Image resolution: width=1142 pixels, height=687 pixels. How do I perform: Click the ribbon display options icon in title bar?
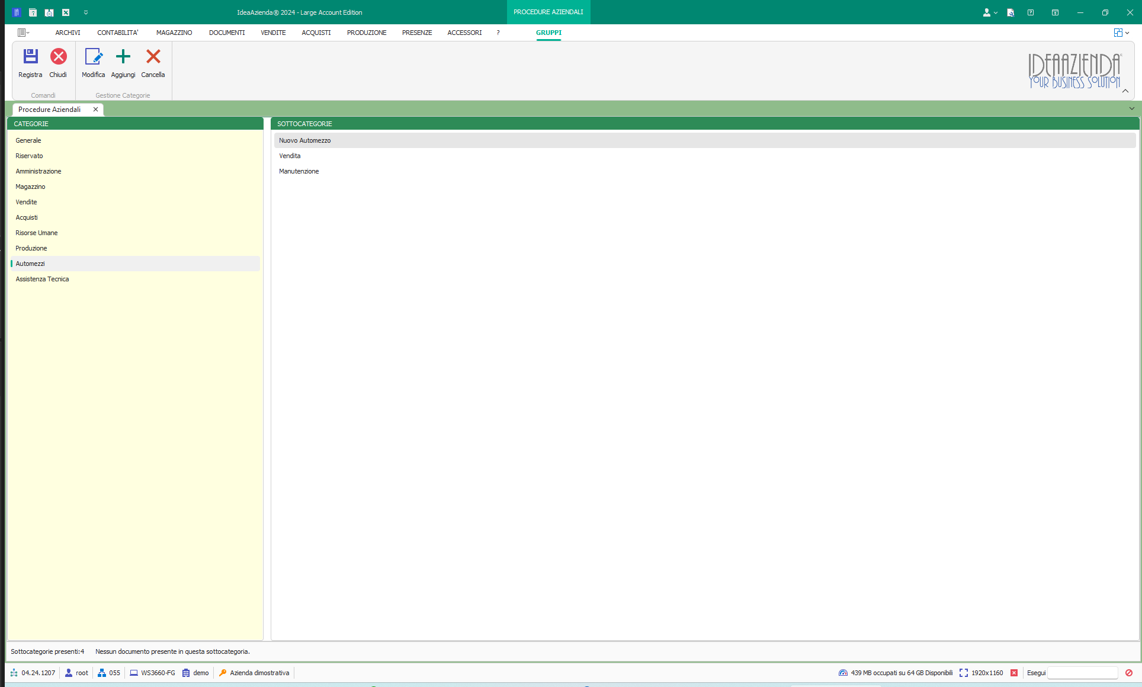tap(1055, 12)
